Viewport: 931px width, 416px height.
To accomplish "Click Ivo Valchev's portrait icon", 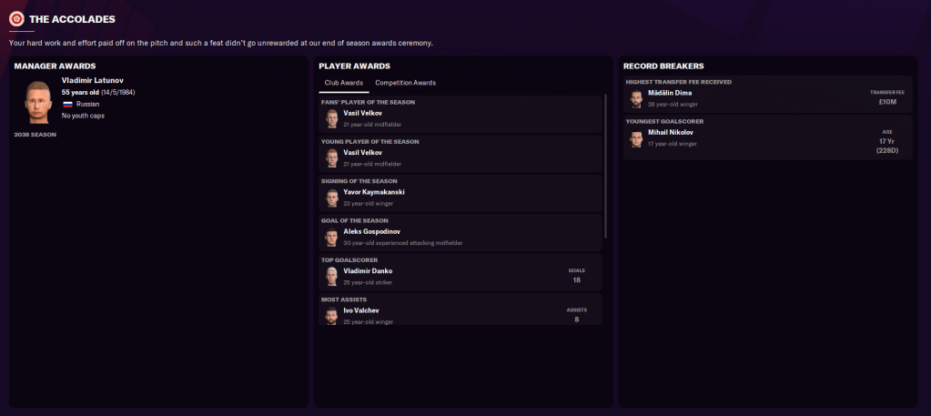I will (x=332, y=315).
